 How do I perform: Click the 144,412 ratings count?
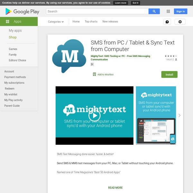[170, 60]
